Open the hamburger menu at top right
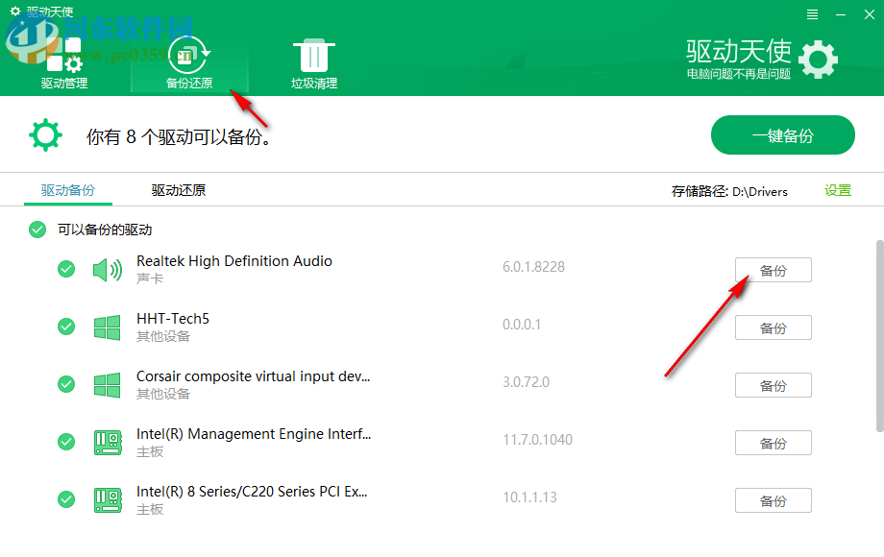Screen dimensions: 884x557 point(811,15)
